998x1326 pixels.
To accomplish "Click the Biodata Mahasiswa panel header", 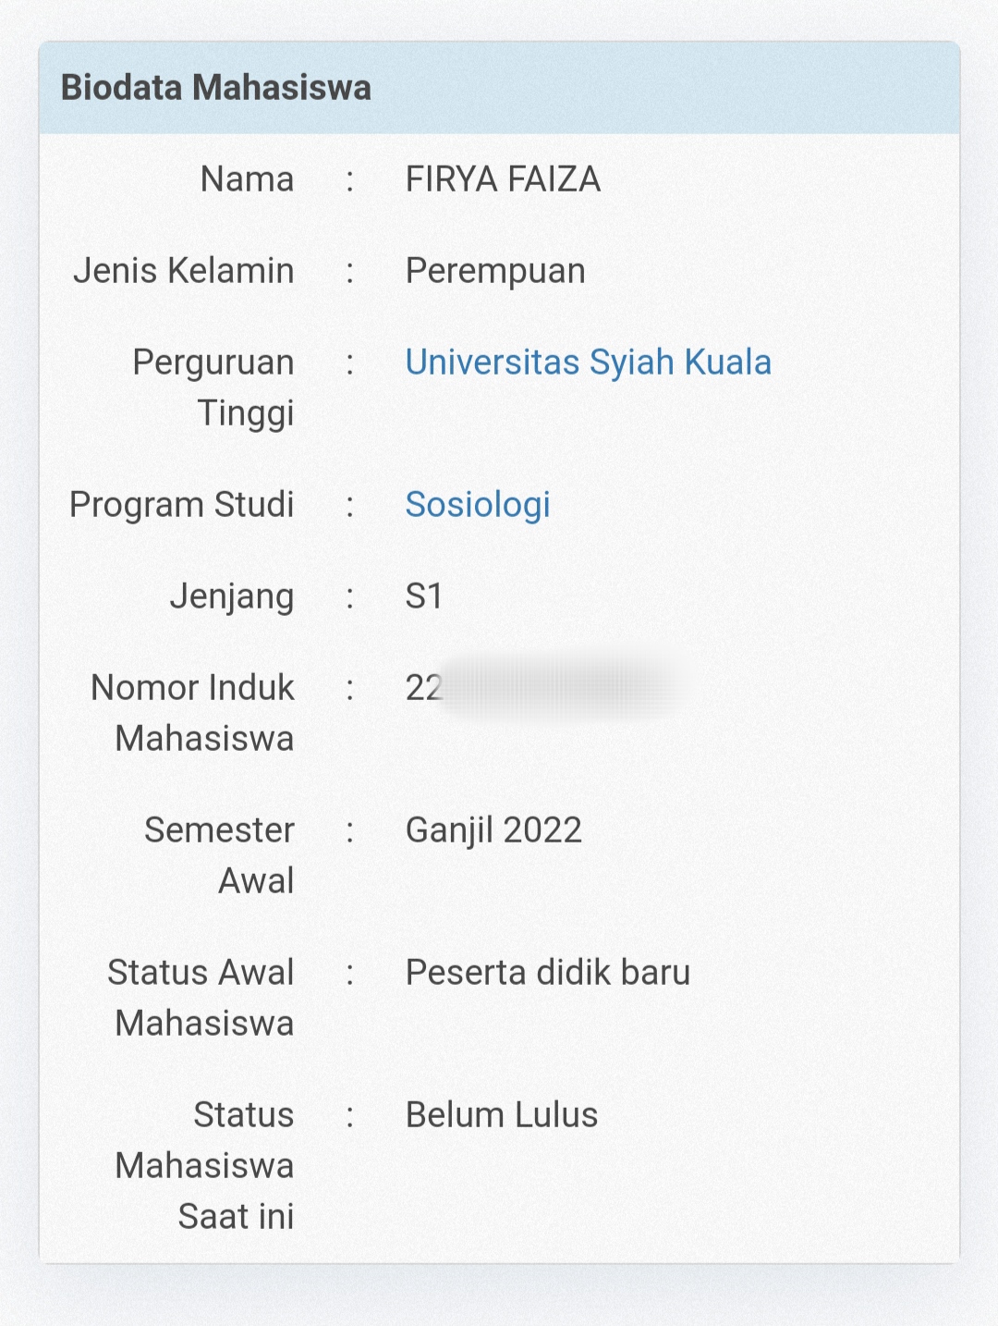I will click(x=216, y=88).
